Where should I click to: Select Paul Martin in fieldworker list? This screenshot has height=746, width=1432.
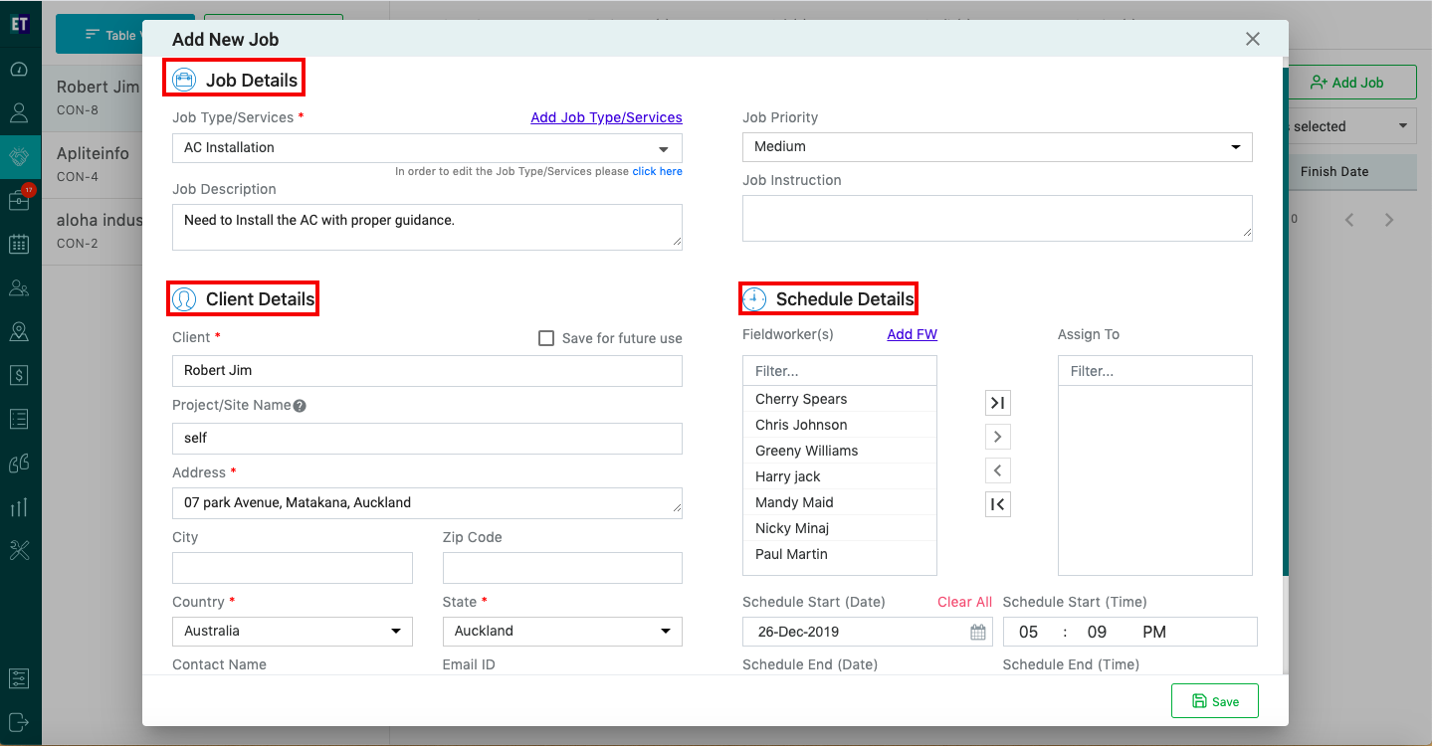[x=840, y=554]
